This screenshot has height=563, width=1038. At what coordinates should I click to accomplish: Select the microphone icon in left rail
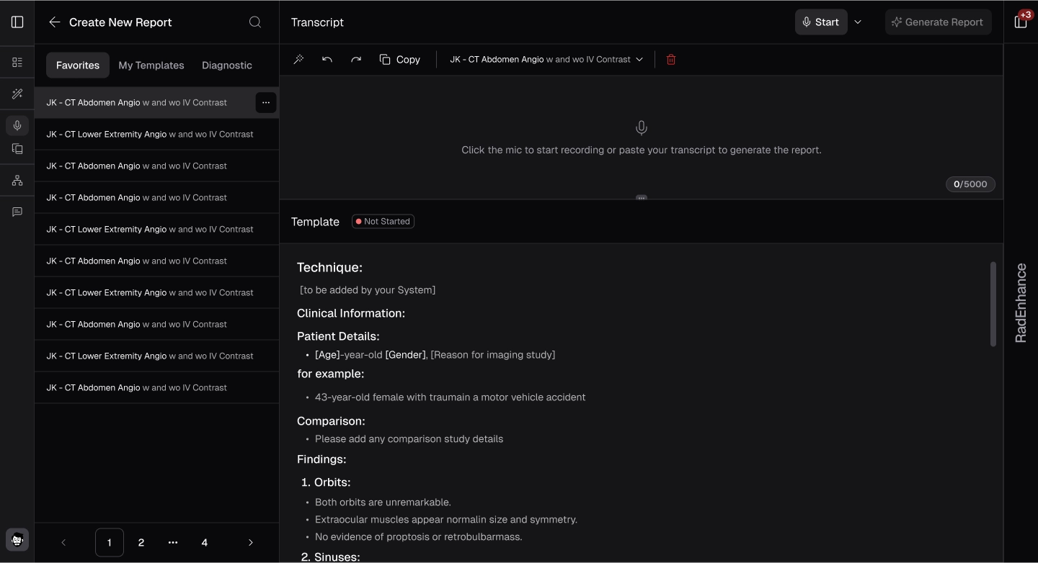pos(17,125)
